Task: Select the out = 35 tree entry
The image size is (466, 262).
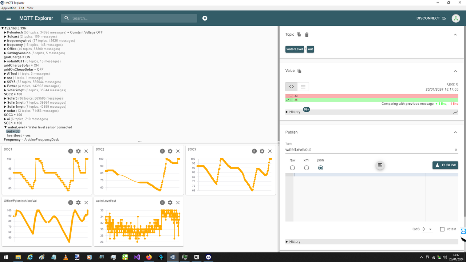Action: (x=13, y=131)
